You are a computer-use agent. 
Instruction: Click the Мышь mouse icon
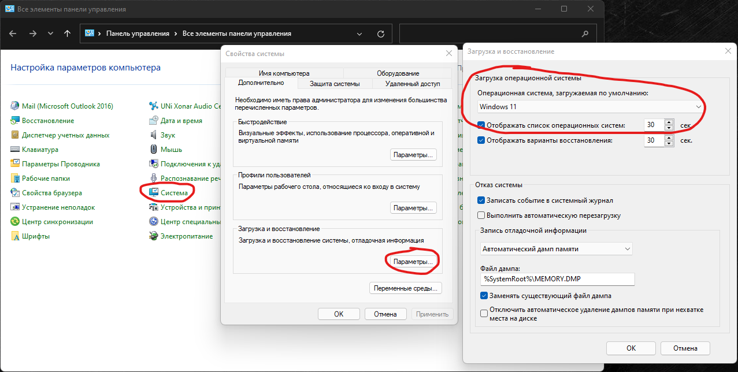click(154, 150)
